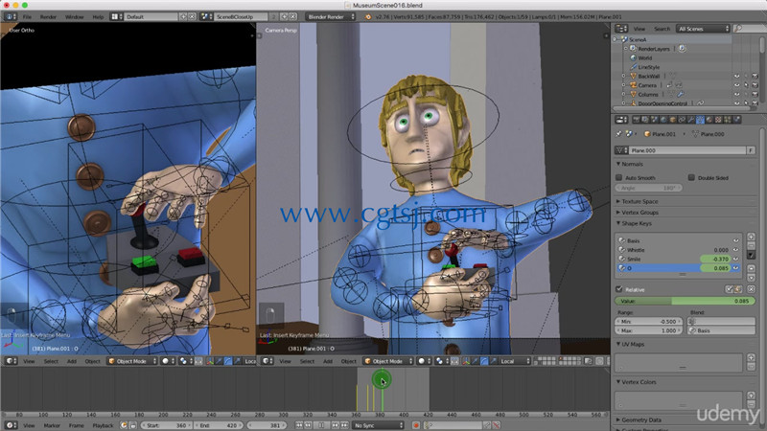Enable Double Sided checkbox
767x431 pixels.
point(691,177)
